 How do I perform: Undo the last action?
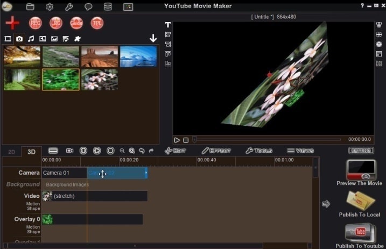coord(142,151)
